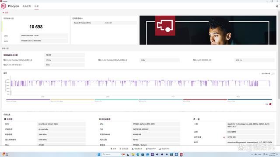Open Windows Start menu
280x157 pixels.
pyautogui.click(x=99, y=154)
